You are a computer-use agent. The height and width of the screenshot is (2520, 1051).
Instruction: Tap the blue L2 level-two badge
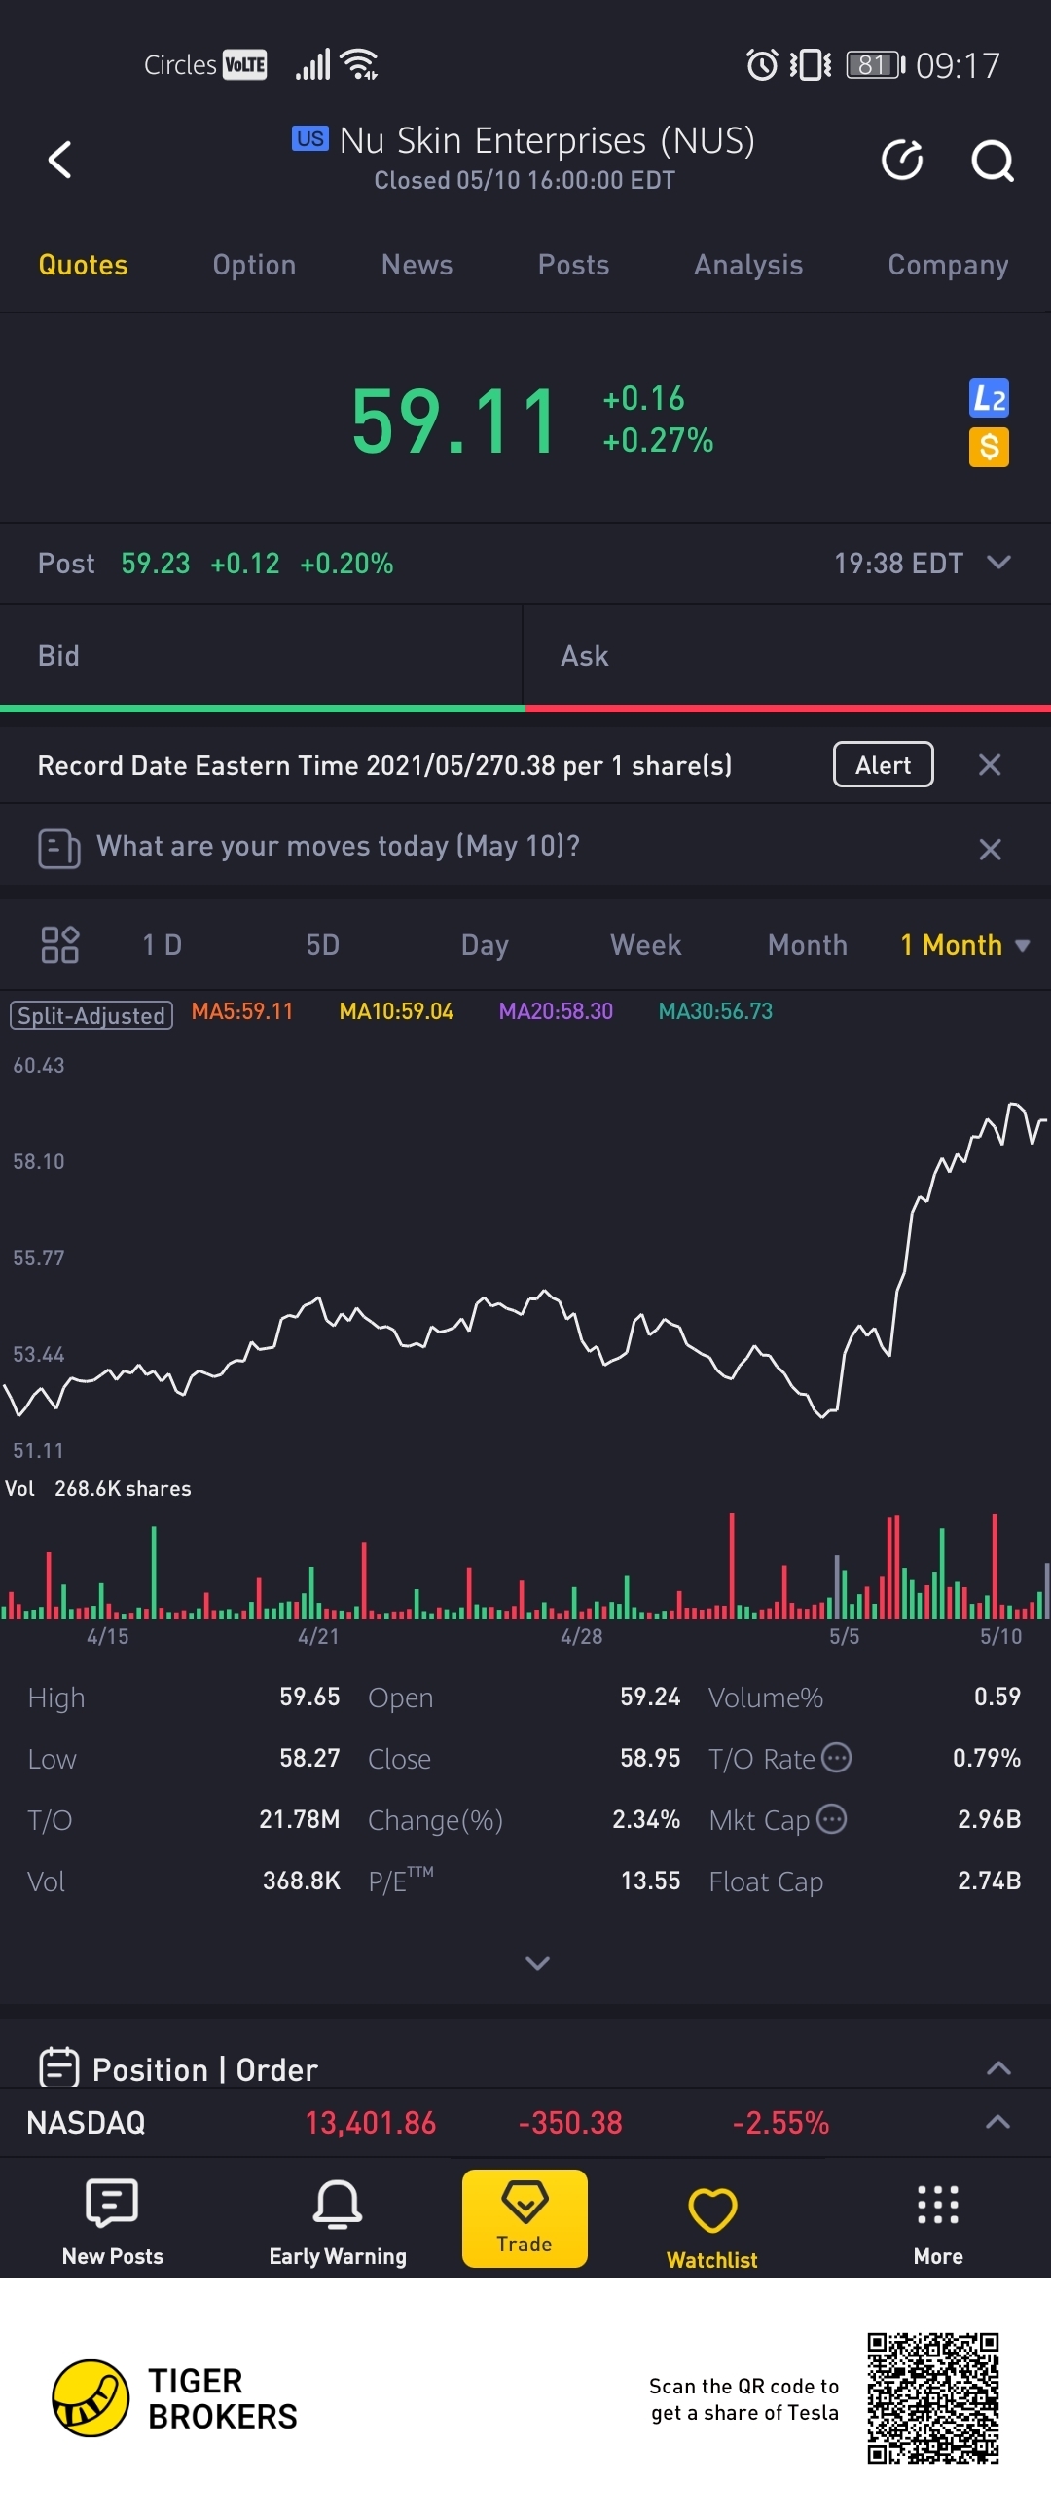point(989,397)
